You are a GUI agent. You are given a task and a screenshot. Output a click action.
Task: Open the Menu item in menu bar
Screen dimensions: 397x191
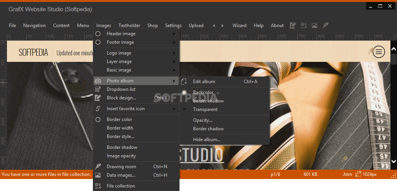tap(83, 26)
